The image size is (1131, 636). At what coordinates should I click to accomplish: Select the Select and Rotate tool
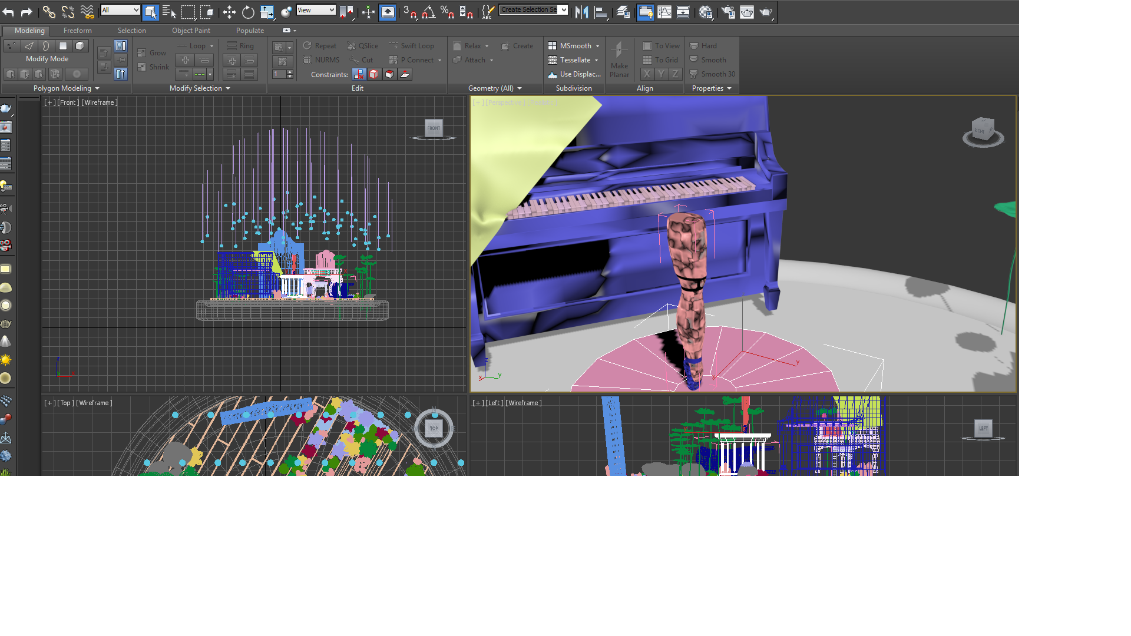(x=249, y=11)
